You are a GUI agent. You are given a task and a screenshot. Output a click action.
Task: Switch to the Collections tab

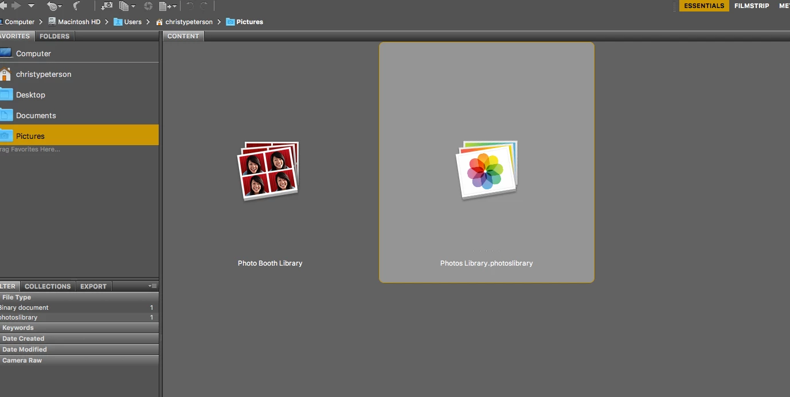(x=48, y=286)
